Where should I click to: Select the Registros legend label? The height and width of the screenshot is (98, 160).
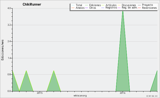(x=111, y=8)
